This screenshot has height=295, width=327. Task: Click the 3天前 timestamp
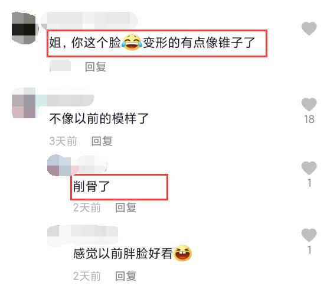63,141
